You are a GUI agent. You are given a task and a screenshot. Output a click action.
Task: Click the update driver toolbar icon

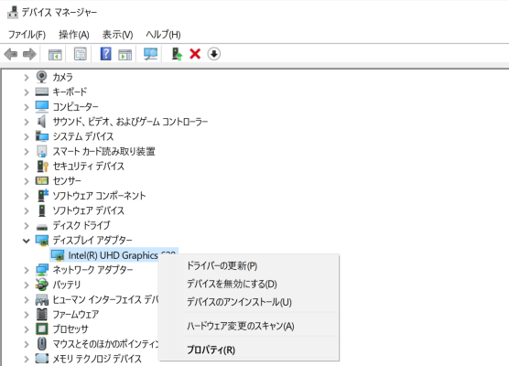[x=177, y=54]
